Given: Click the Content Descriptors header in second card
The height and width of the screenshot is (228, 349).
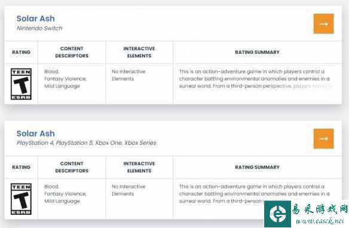Looking at the screenshot, I should [x=72, y=167].
